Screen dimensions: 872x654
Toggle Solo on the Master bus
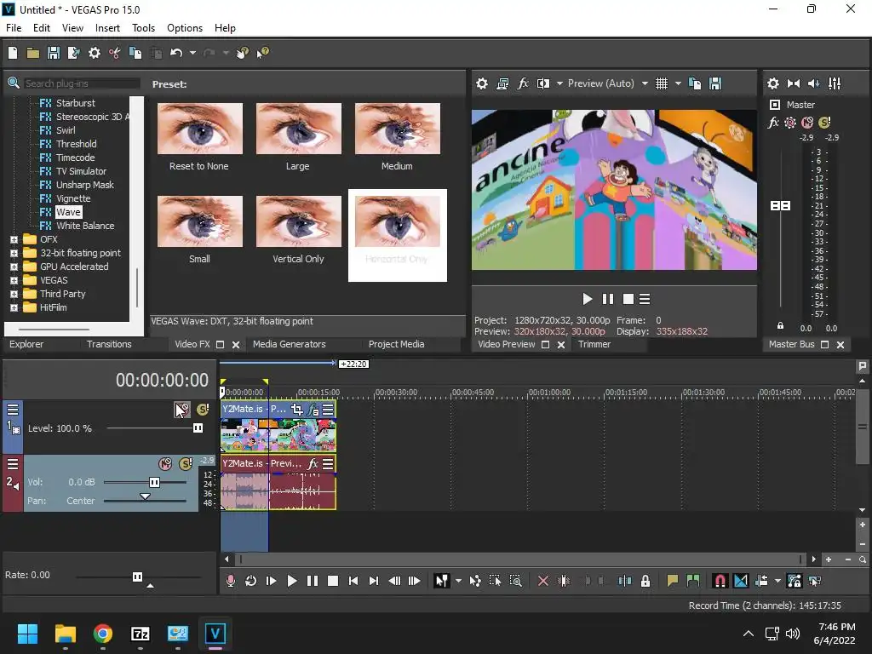[x=824, y=123]
